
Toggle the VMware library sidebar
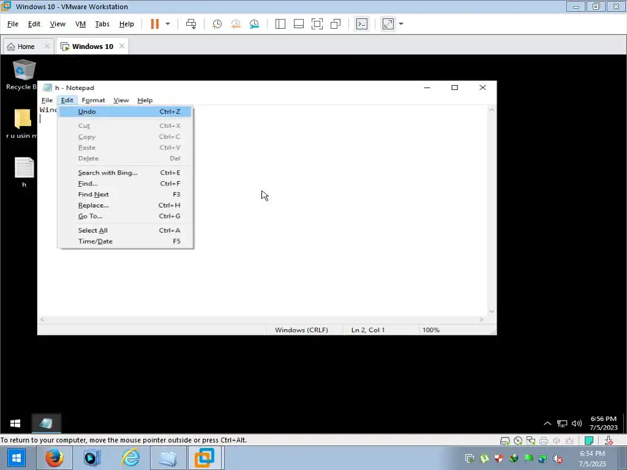point(280,24)
